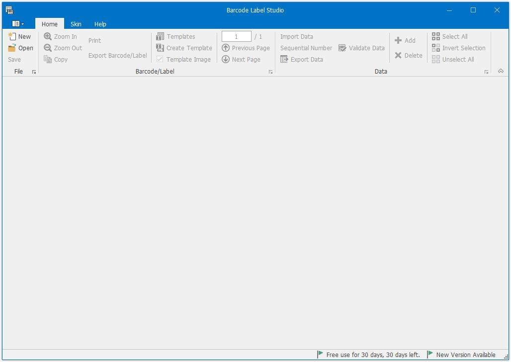Click the Export Data icon
Screen dimensions: 511x362
click(284, 60)
